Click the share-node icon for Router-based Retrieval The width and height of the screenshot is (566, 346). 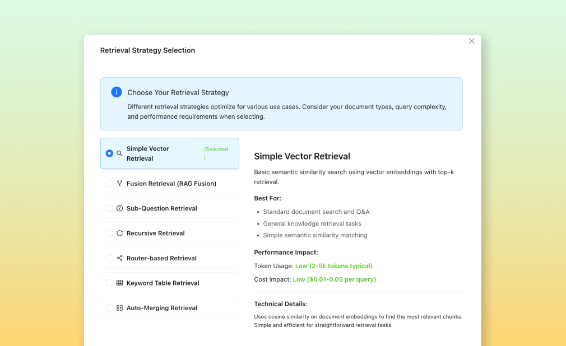coord(119,258)
